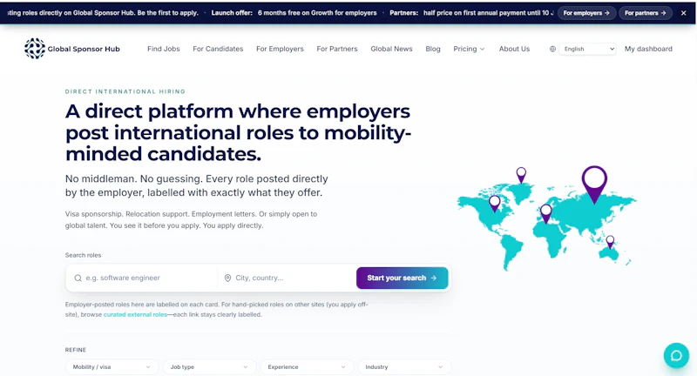
Task: Click the search magnifier icon
Action: [x=78, y=278]
